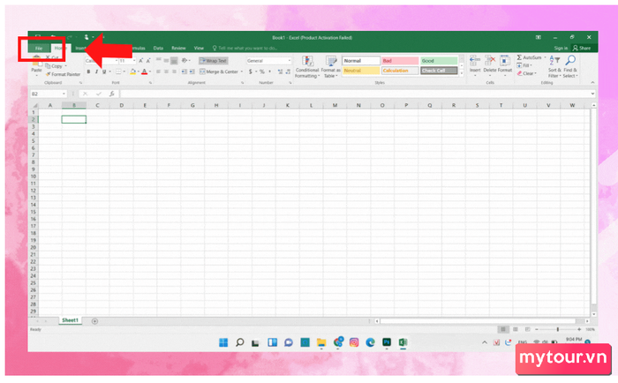
Task: Expand the formula bar
Action: 592,94
